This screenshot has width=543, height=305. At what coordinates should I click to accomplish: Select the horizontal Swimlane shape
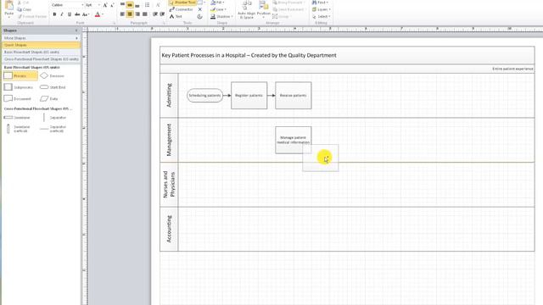tap(17, 118)
